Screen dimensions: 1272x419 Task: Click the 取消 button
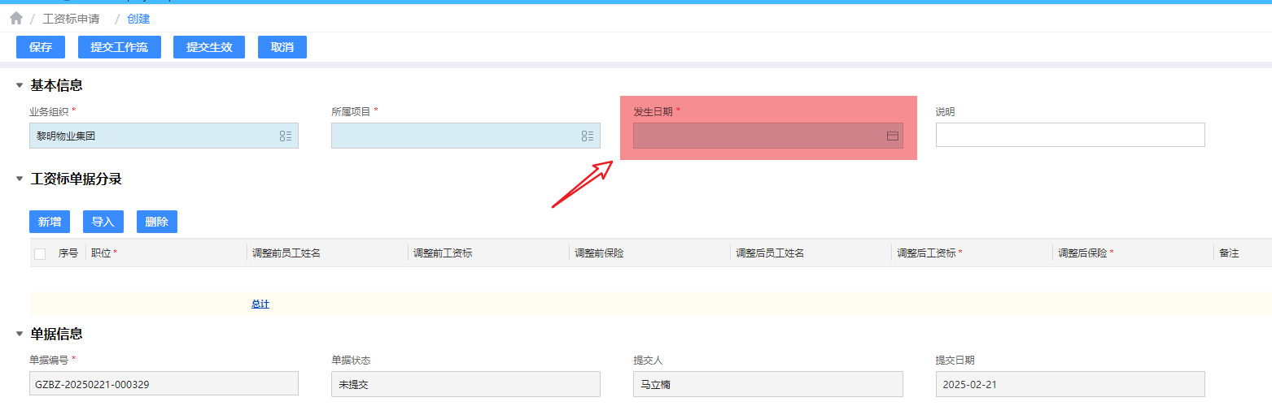[x=282, y=47]
